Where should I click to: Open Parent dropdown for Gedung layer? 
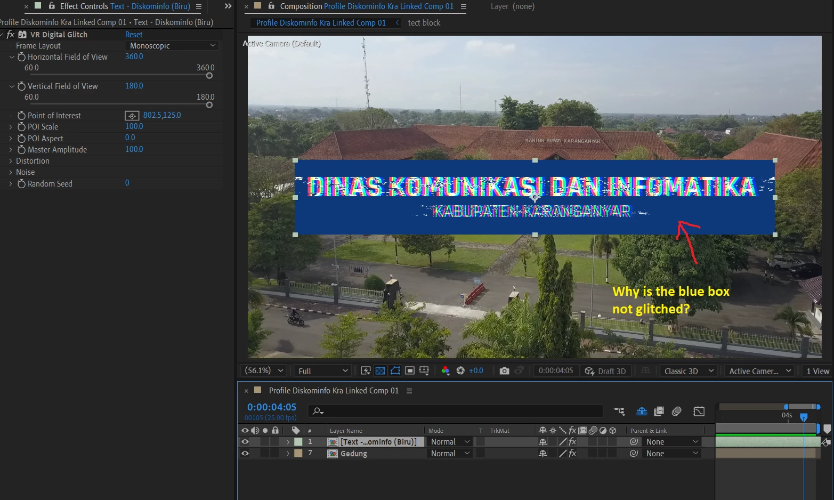pos(671,454)
